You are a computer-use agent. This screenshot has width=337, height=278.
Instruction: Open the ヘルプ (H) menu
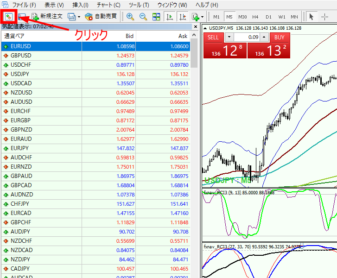tap(207, 5)
